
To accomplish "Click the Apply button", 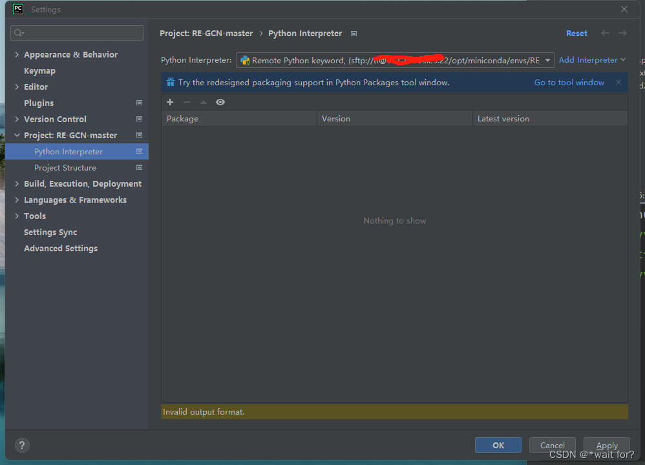I will [607, 445].
